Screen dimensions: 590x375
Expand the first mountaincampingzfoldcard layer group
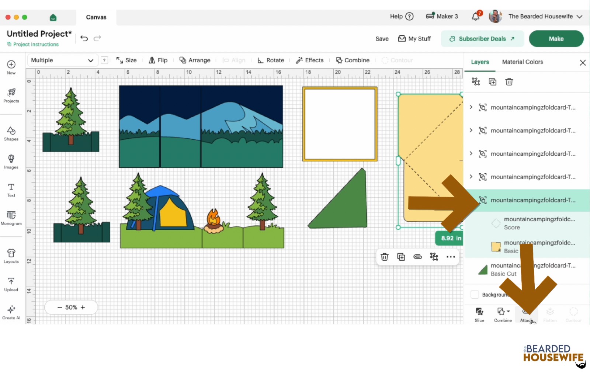(x=471, y=107)
